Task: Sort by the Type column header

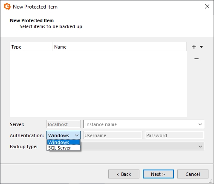Action: (x=31, y=47)
